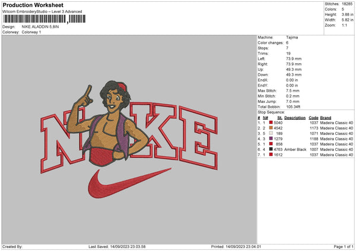Click the 'Created By:' footer label
356x251 pixels.
tap(12, 246)
